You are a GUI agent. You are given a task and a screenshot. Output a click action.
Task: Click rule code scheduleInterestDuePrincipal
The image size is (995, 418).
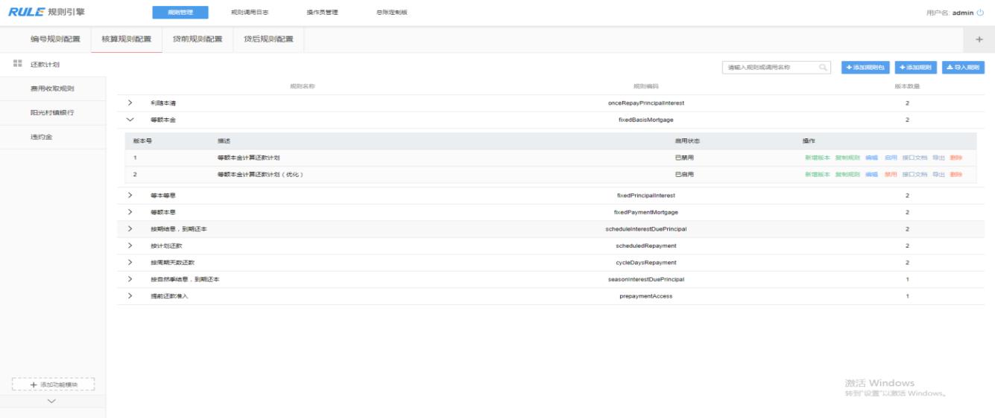click(x=645, y=228)
